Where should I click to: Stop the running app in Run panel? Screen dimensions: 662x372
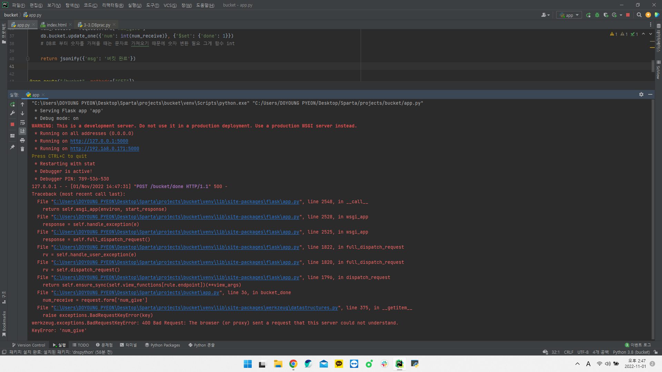[x=12, y=124]
